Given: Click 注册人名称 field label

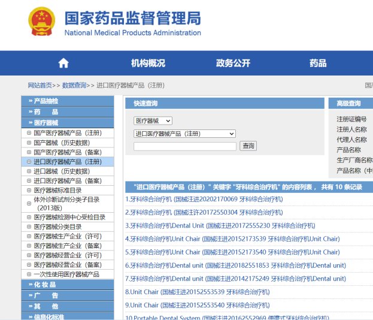Looking at the screenshot, I should (351, 129).
